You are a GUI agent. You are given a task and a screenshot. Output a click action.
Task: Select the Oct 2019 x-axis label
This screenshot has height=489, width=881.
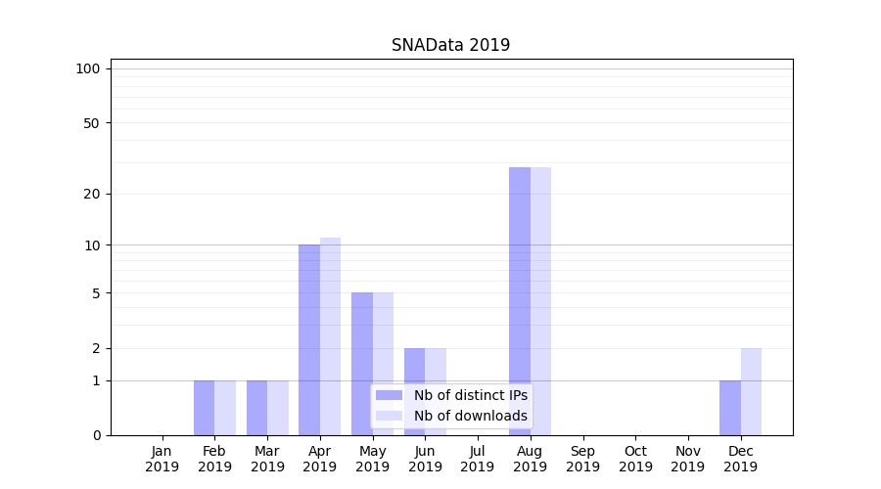tap(635, 459)
